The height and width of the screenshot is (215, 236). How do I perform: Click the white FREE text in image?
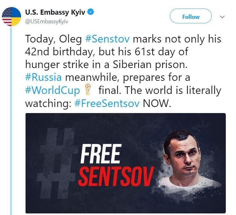(x=101, y=154)
